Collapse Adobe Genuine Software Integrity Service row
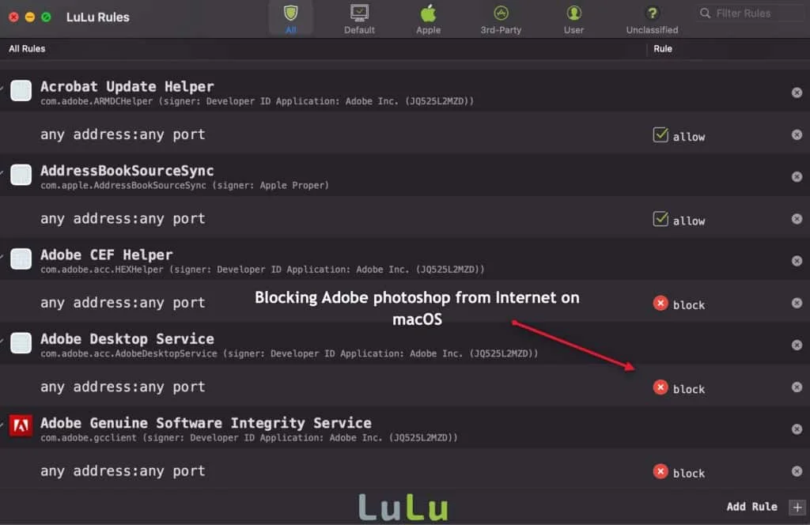 click(2, 425)
